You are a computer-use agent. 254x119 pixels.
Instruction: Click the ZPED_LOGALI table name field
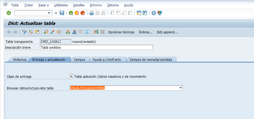click(x=56, y=42)
